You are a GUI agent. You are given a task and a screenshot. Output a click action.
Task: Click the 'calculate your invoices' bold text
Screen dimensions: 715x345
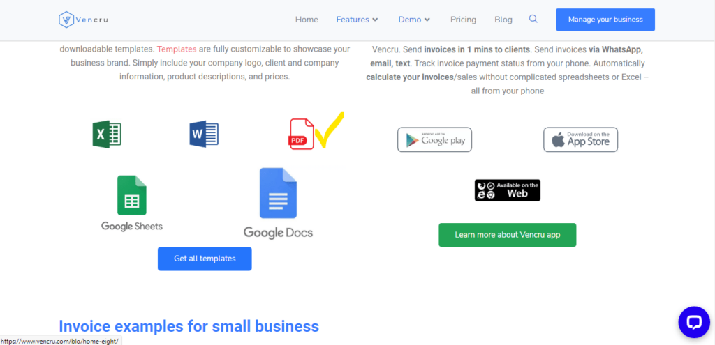[409, 77]
